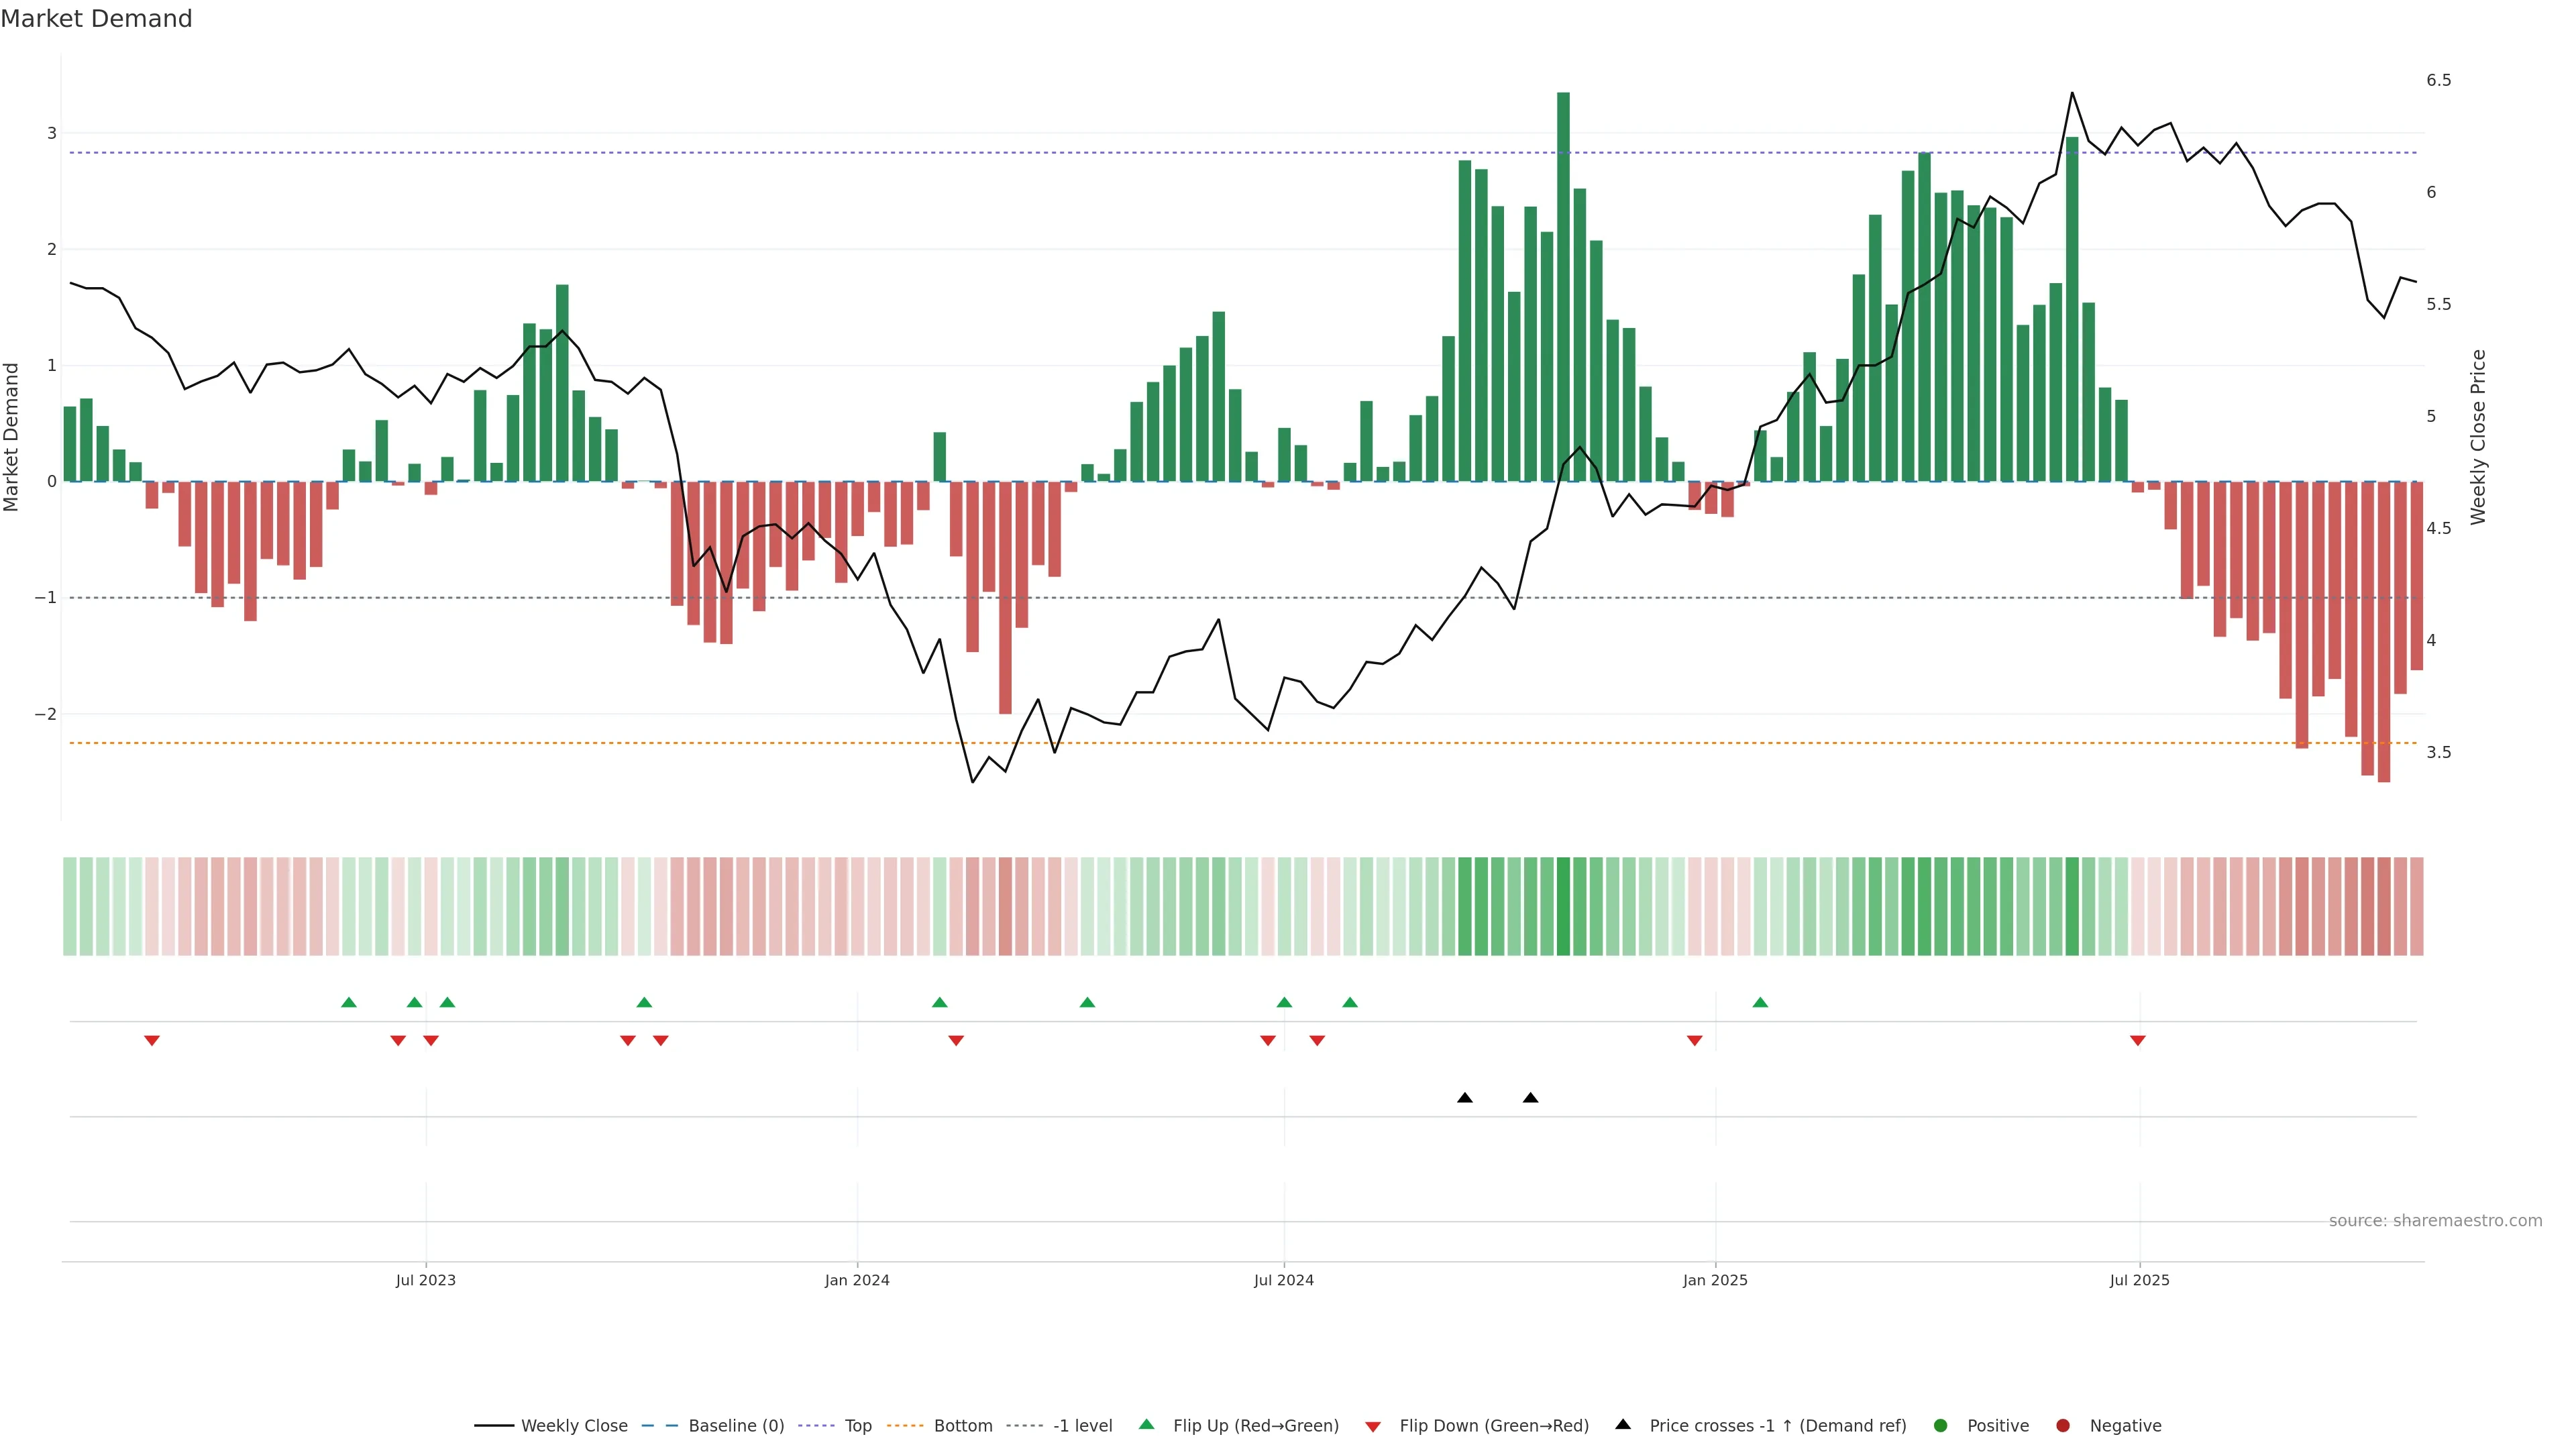Click the leftmost black triangle marker

click(x=1465, y=1098)
